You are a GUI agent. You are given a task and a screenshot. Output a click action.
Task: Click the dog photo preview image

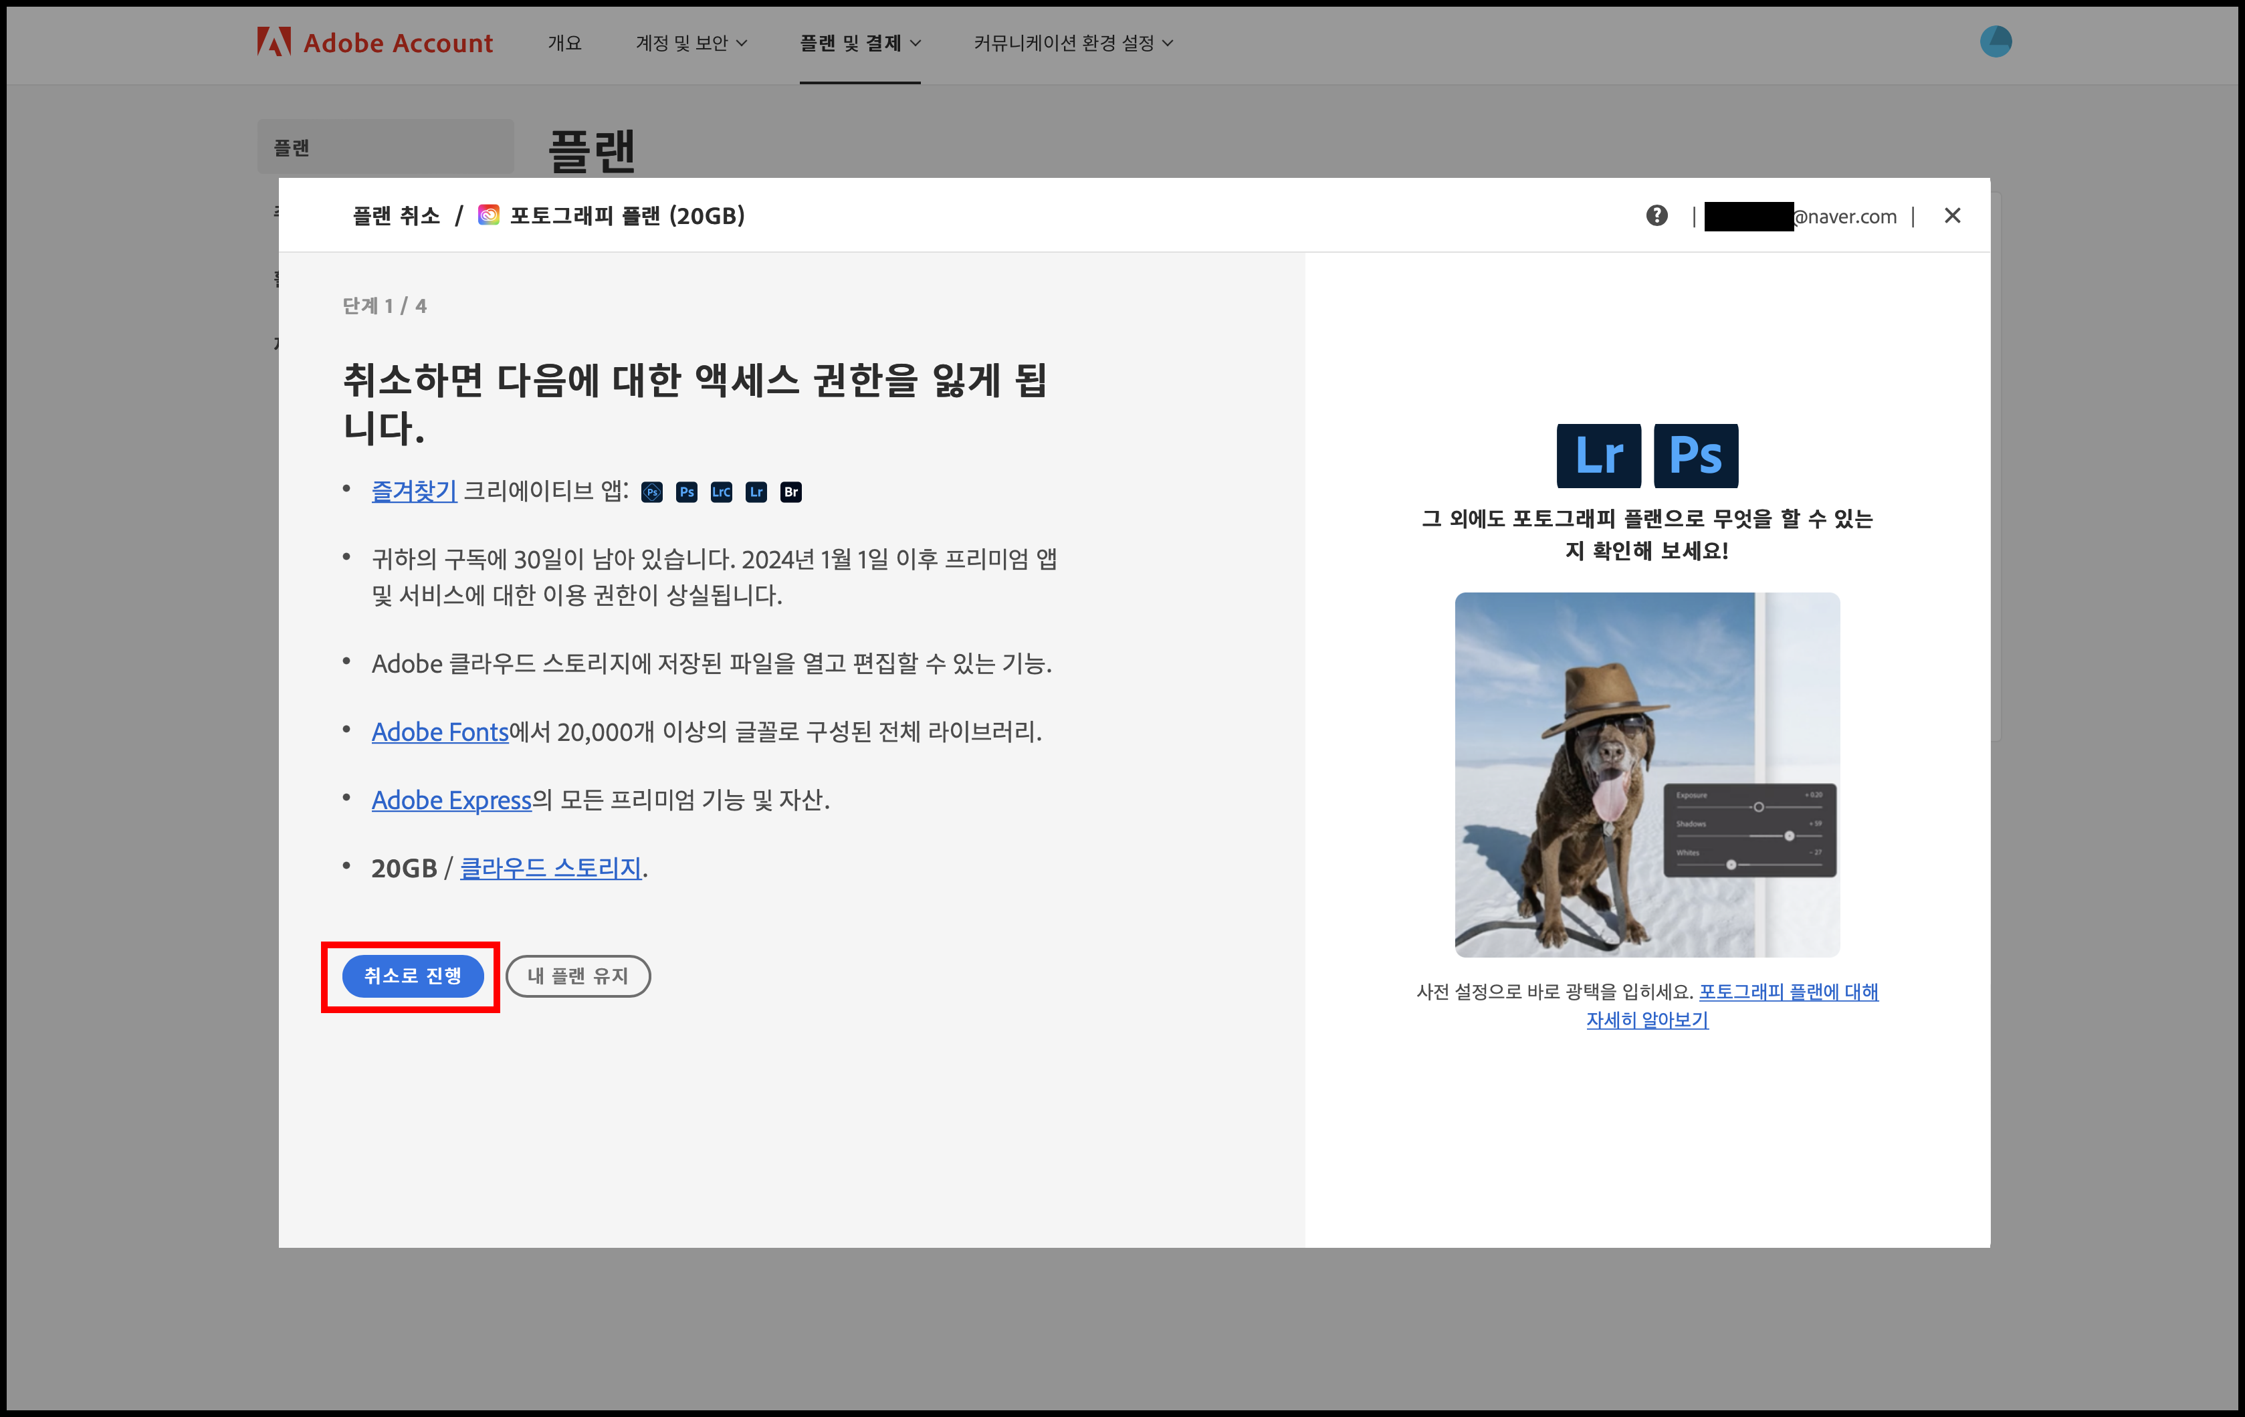1646,774
